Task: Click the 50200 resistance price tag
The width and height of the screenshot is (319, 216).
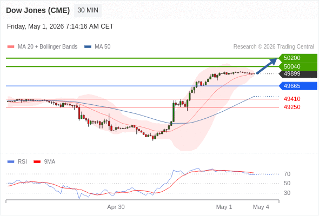Action: coord(298,58)
